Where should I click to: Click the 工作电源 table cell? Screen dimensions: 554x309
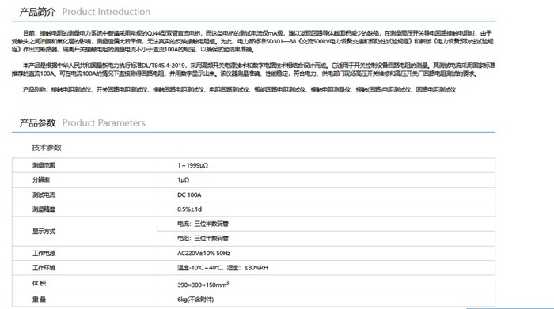tap(85, 253)
